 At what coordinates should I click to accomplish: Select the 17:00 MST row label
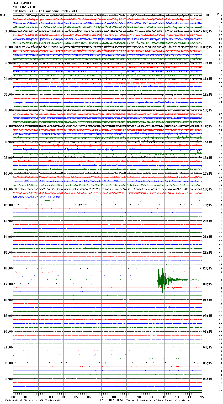[8, 284]
